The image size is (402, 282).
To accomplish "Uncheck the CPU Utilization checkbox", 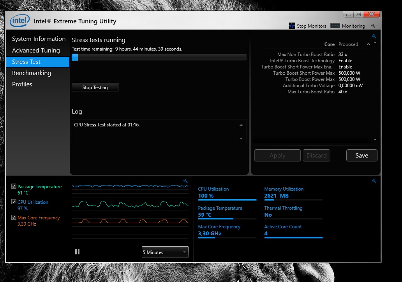I will (14, 202).
